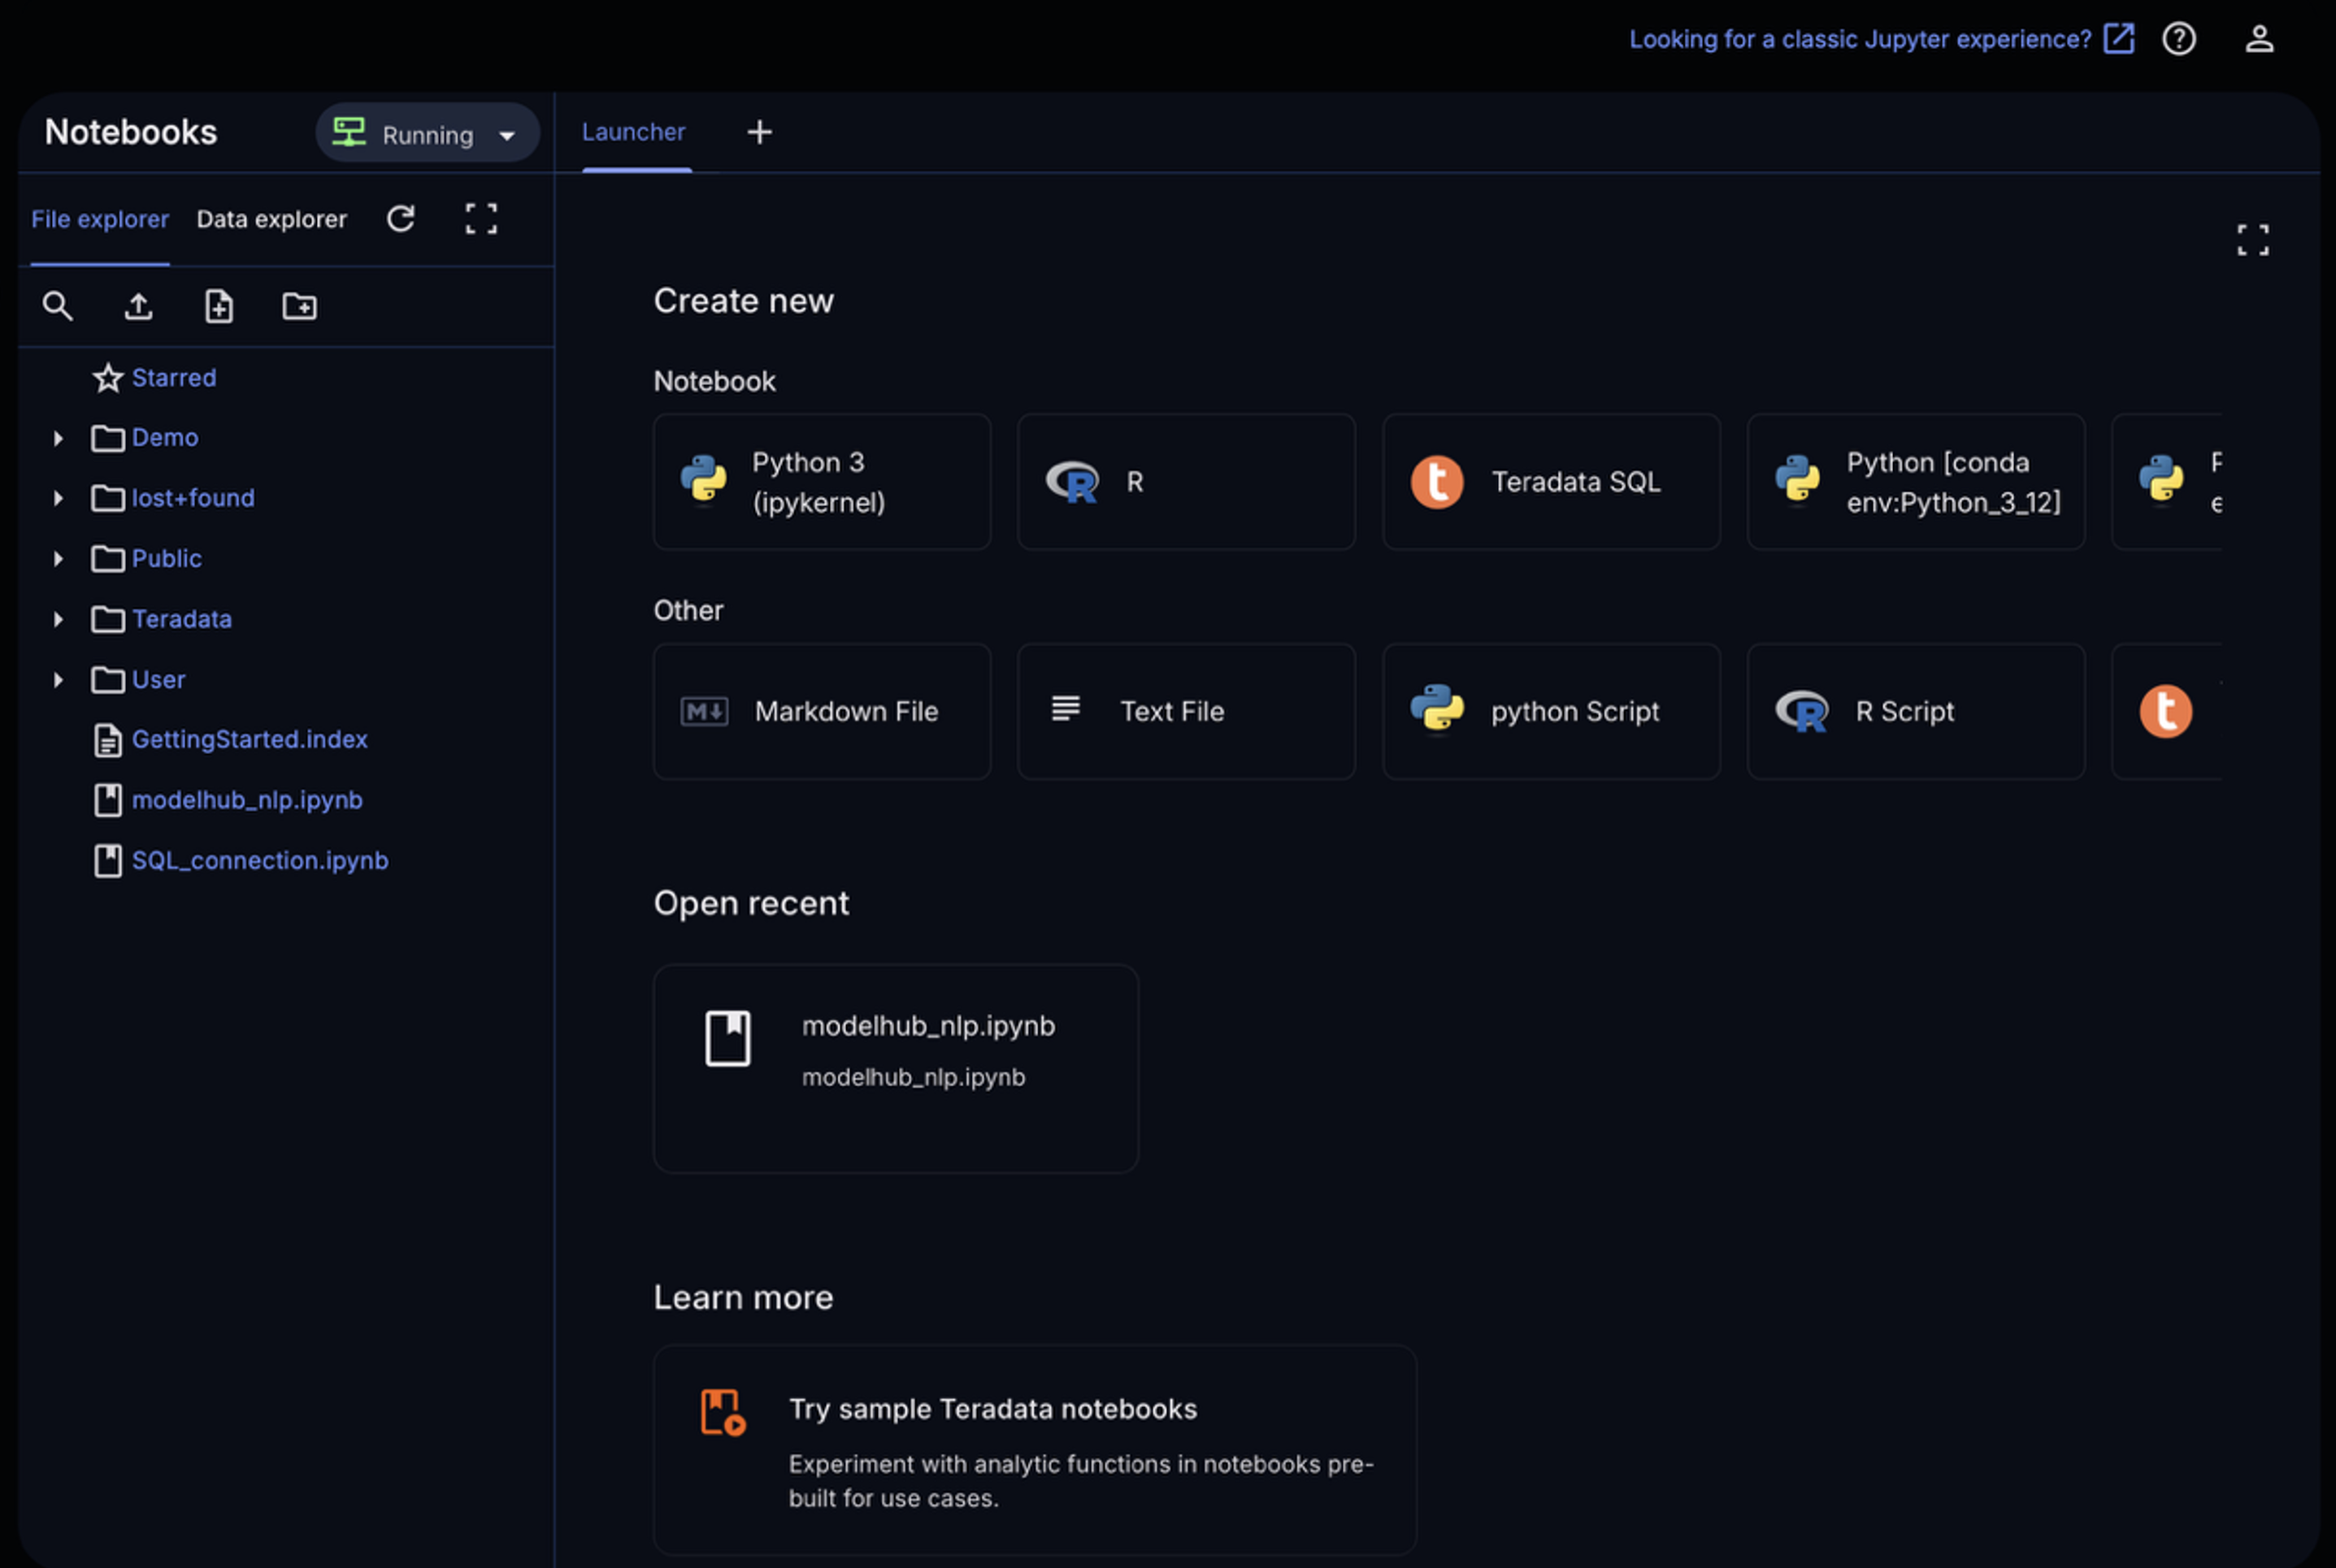Click the partially visible Teradata card in Other row

(x=2167, y=711)
